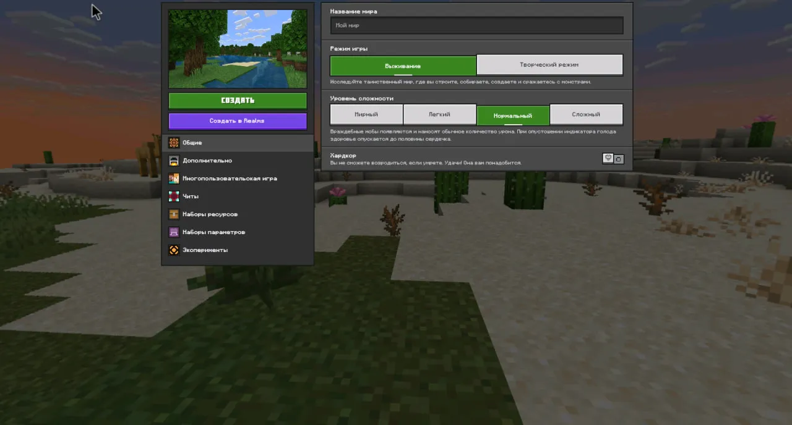Go to Наборы ресурсов tab

pos(238,214)
